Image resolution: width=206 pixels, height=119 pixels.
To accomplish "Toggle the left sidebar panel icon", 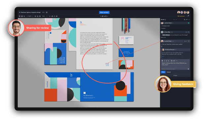I will coord(20,16).
